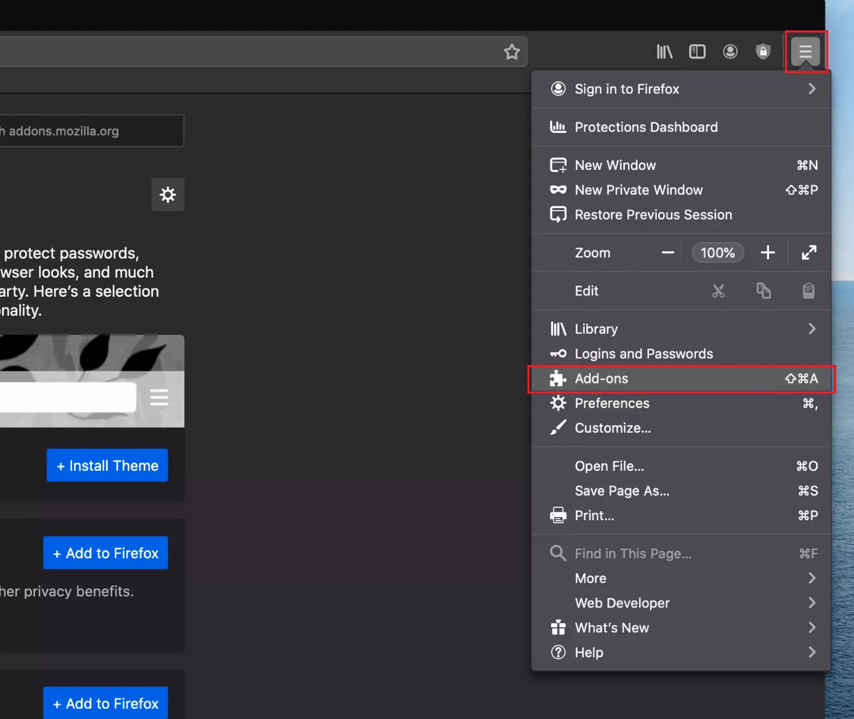Select Open File...

[x=681, y=467]
